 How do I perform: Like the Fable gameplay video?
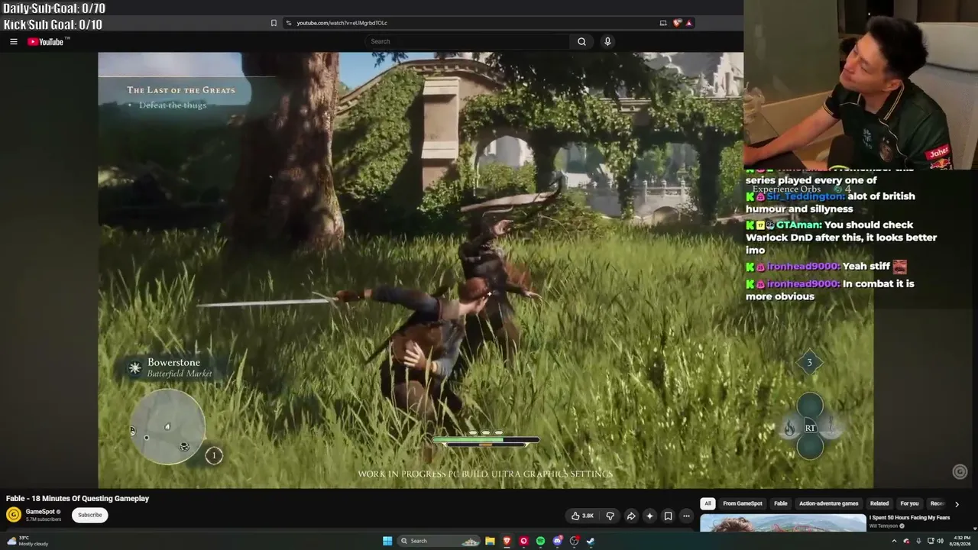(x=582, y=516)
